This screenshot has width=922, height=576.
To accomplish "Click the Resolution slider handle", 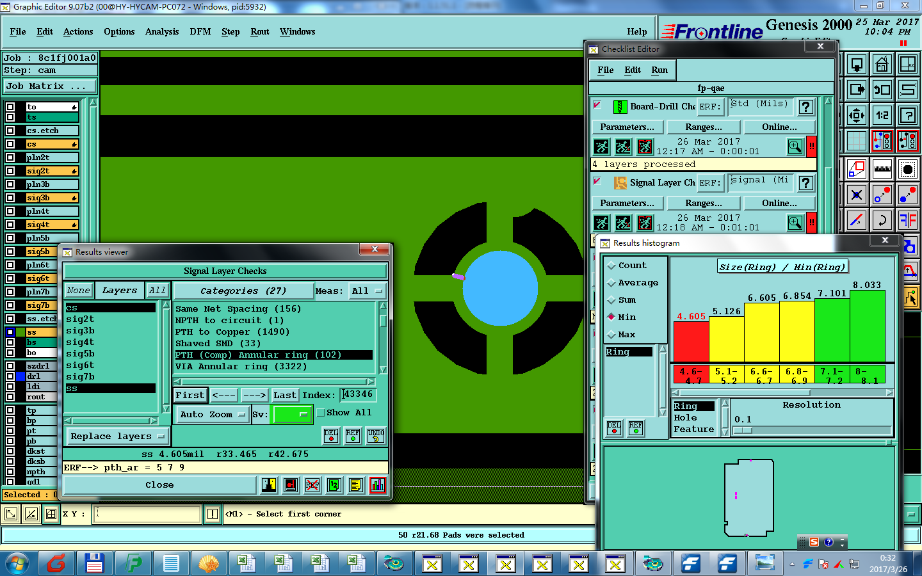I will pyautogui.click(x=742, y=431).
